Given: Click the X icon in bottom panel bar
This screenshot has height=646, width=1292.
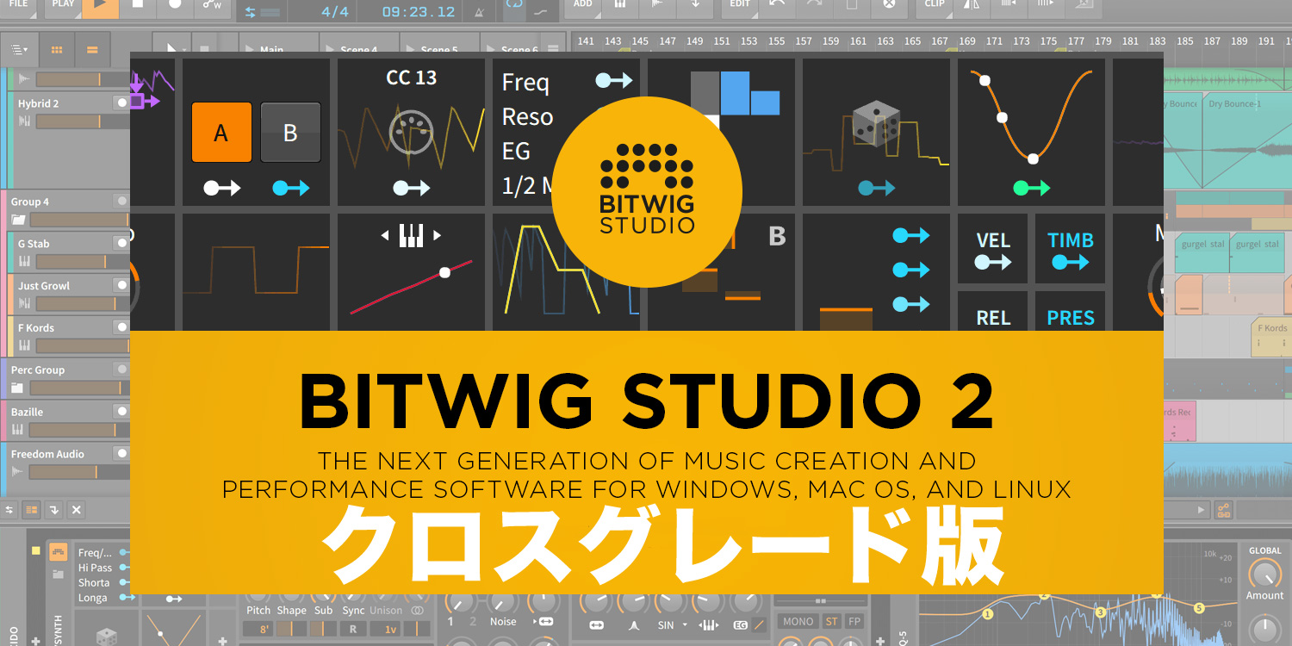Looking at the screenshot, I should point(77,510).
